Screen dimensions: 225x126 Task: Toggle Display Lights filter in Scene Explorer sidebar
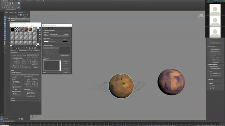[x=5, y=21]
